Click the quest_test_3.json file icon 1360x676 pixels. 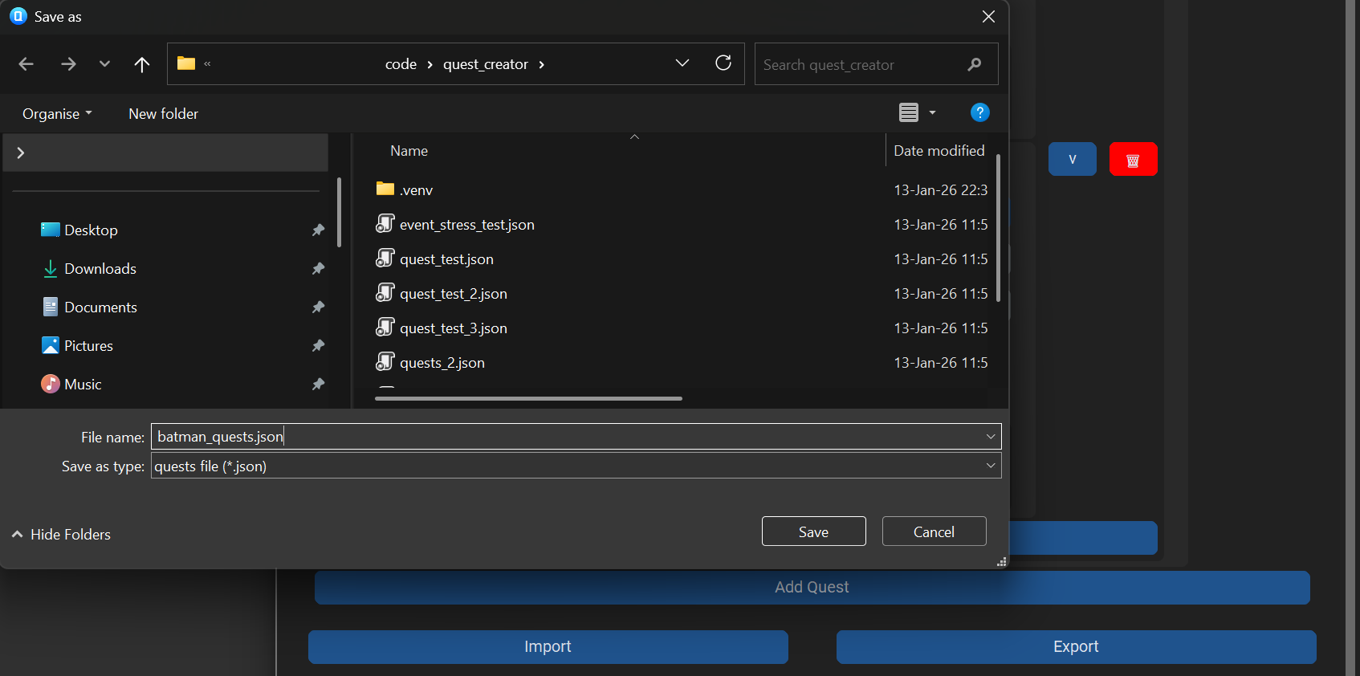[385, 328]
